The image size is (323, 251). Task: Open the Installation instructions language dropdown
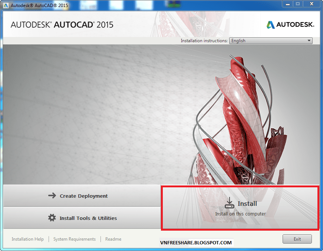[270, 41]
